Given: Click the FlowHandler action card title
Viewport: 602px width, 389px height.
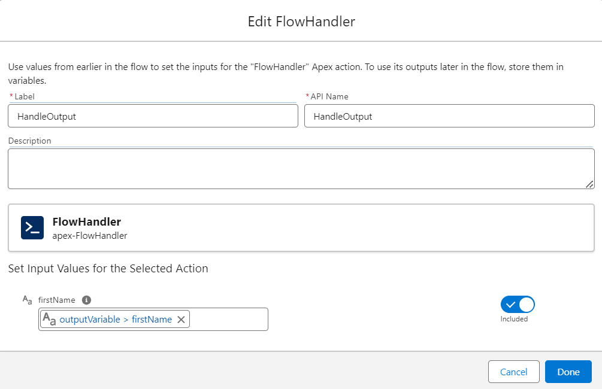Looking at the screenshot, I should tap(87, 222).
